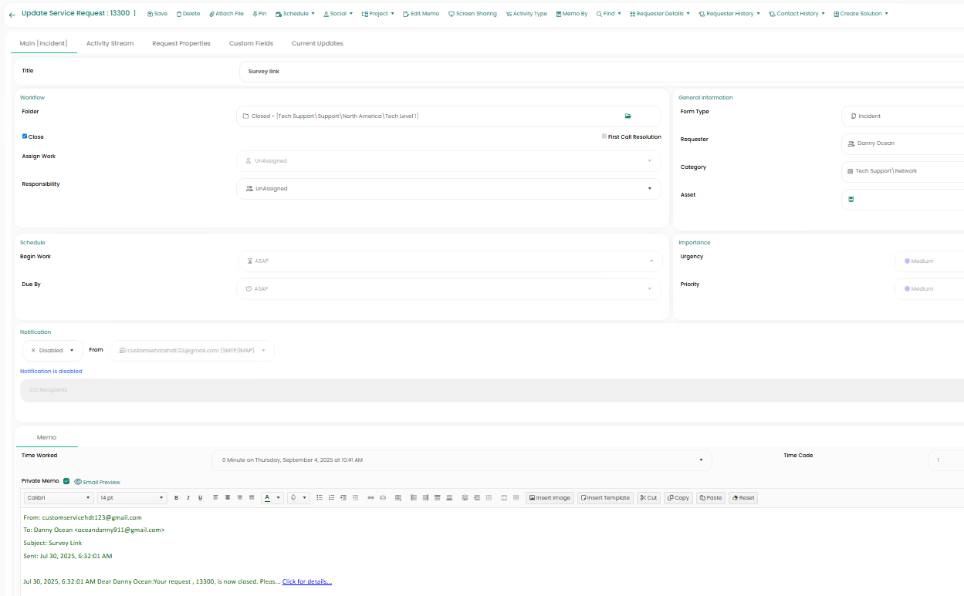
Task: Apply italic formatting in memo editor
Action: pos(188,498)
